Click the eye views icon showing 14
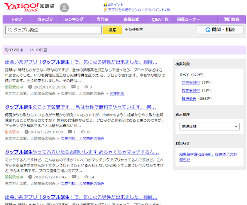 86,177
